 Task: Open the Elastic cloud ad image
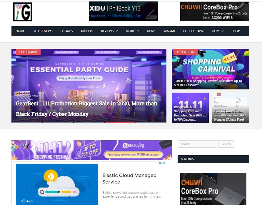(57, 184)
